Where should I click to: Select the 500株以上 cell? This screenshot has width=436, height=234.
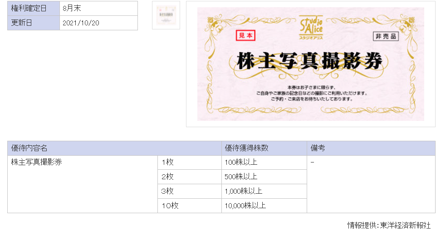(264, 177)
